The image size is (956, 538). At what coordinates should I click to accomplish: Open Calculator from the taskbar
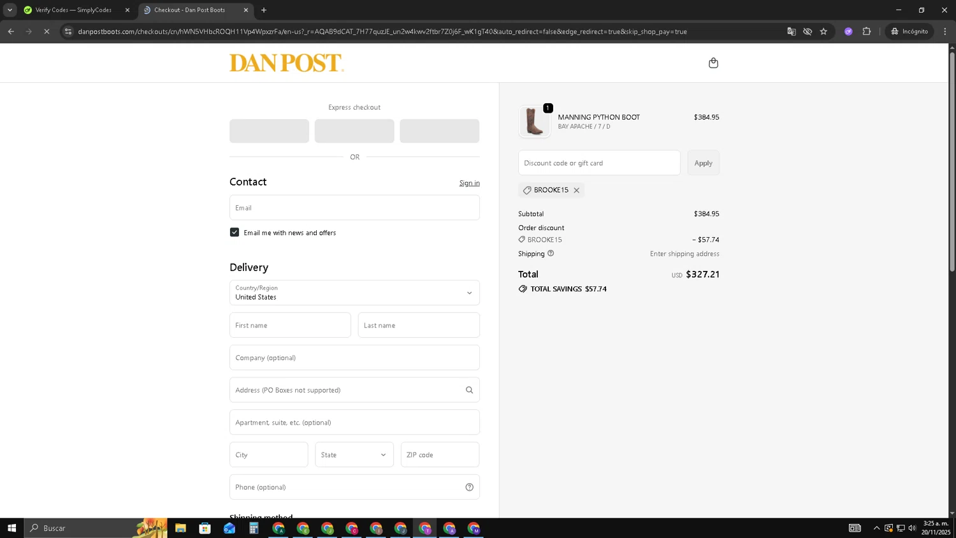254,528
